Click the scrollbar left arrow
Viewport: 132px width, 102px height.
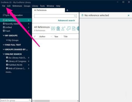click(x=33, y=101)
